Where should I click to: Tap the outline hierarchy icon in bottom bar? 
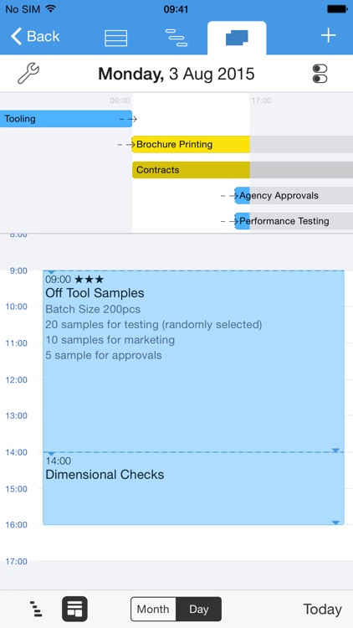(36, 610)
